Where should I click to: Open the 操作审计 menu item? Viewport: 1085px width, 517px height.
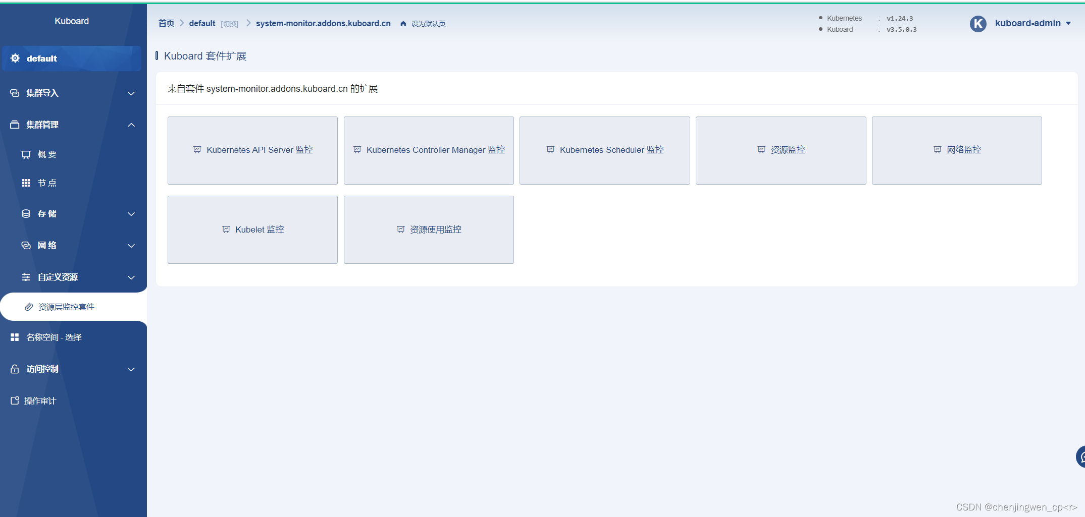point(73,400)
